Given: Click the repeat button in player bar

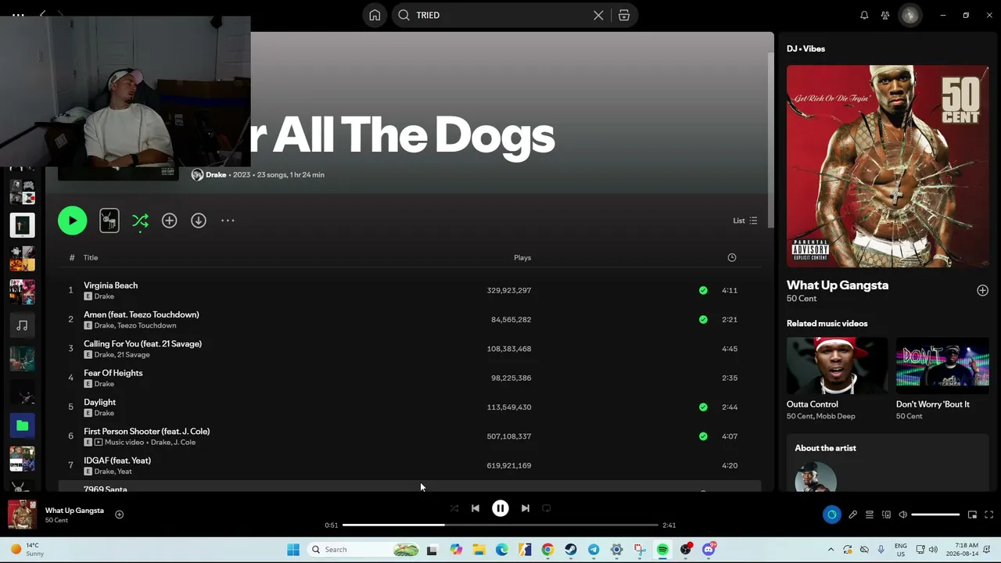Looking at the screenshot, I should coord(547,508).
